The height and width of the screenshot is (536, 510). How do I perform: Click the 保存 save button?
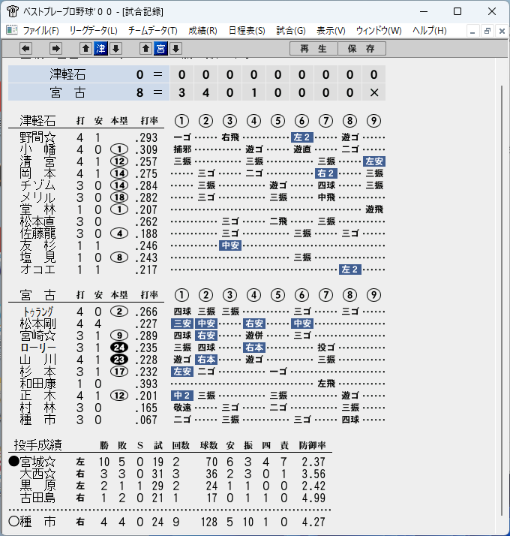click(x=361, y=49)
